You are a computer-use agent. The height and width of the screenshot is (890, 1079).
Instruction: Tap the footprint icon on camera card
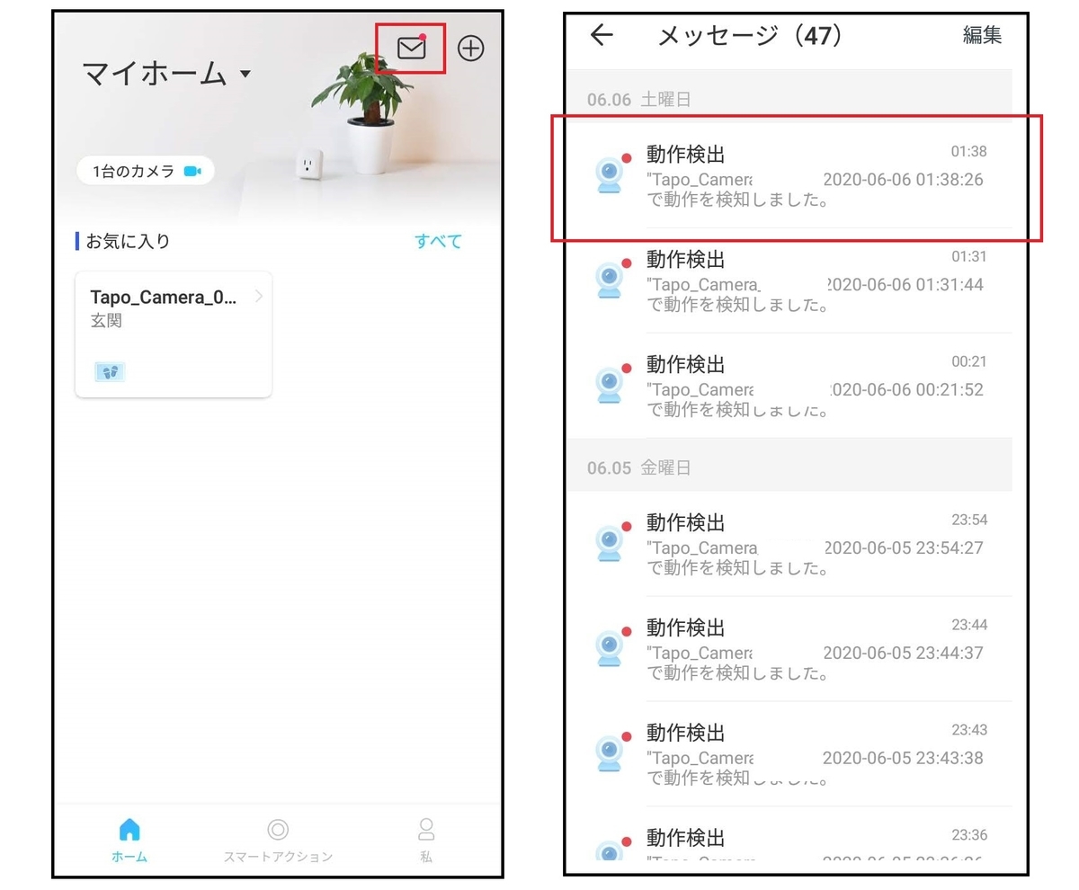pyautogui.click(x=110, y=371)
